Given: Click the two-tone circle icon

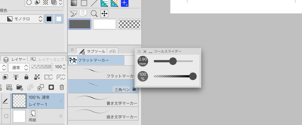Looking at the screenshot, I should coord(37,3).
